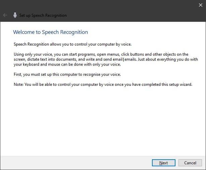The width and height of the screenshot is (206, 170).
Task: Click the sentence about controlling computer by voice
Action: (72, 44)
